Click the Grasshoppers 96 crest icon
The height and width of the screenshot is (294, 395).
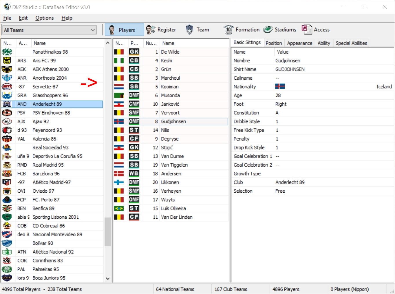coord(7,95)
